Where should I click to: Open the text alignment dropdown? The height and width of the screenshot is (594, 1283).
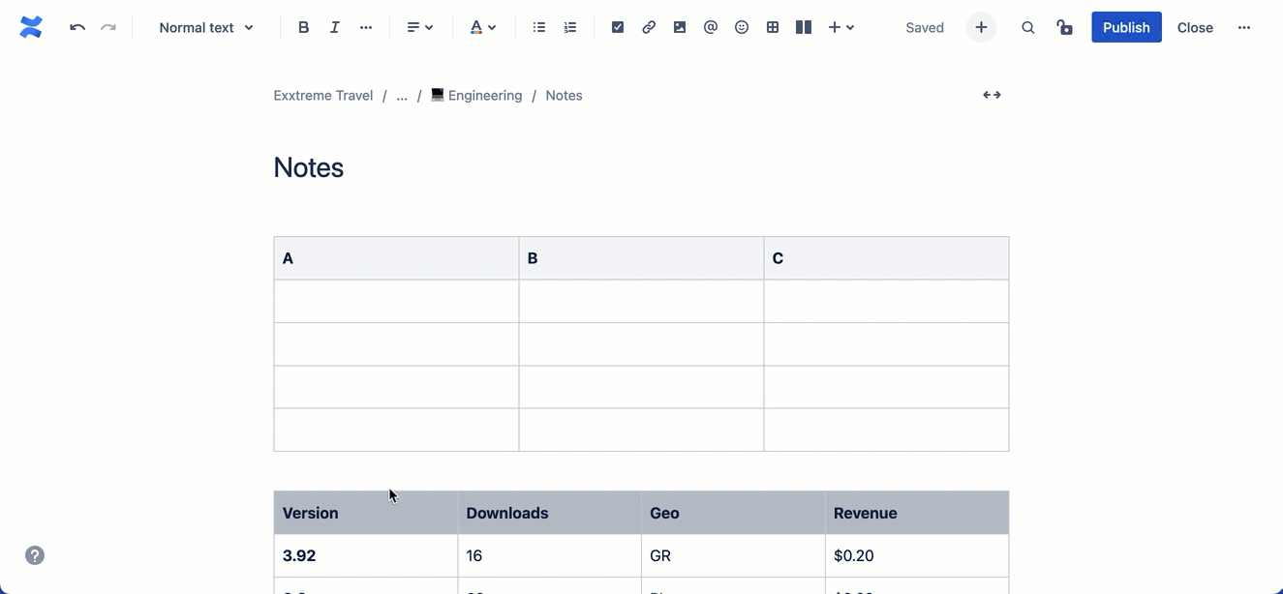click(x=419, y=27)
